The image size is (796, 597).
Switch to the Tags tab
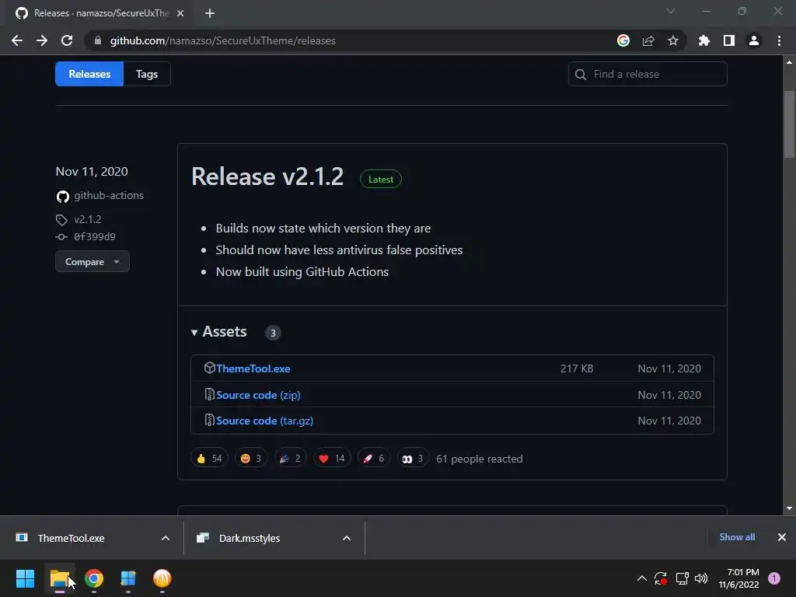147,74
